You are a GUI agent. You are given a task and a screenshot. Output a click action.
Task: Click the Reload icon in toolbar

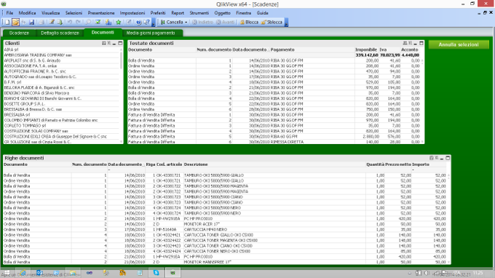point(60,23)
